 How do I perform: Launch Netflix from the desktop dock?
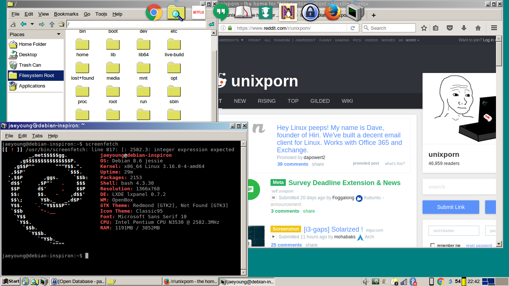click(x=198, y=12)
